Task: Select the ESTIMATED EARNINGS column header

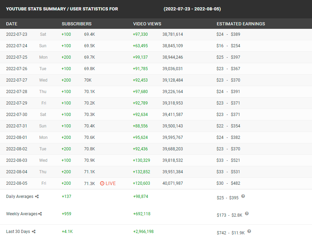Action: click(241, 24)
